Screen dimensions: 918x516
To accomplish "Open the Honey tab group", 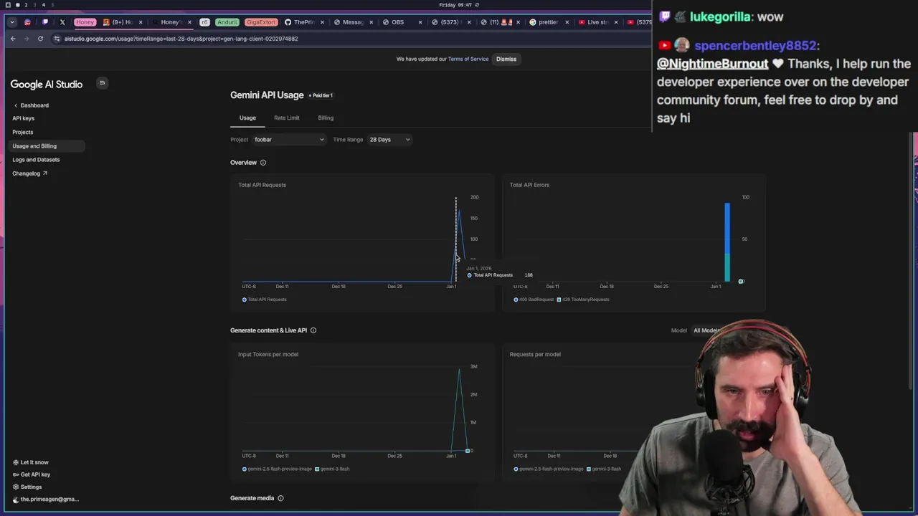I will [x=85, y=22].
